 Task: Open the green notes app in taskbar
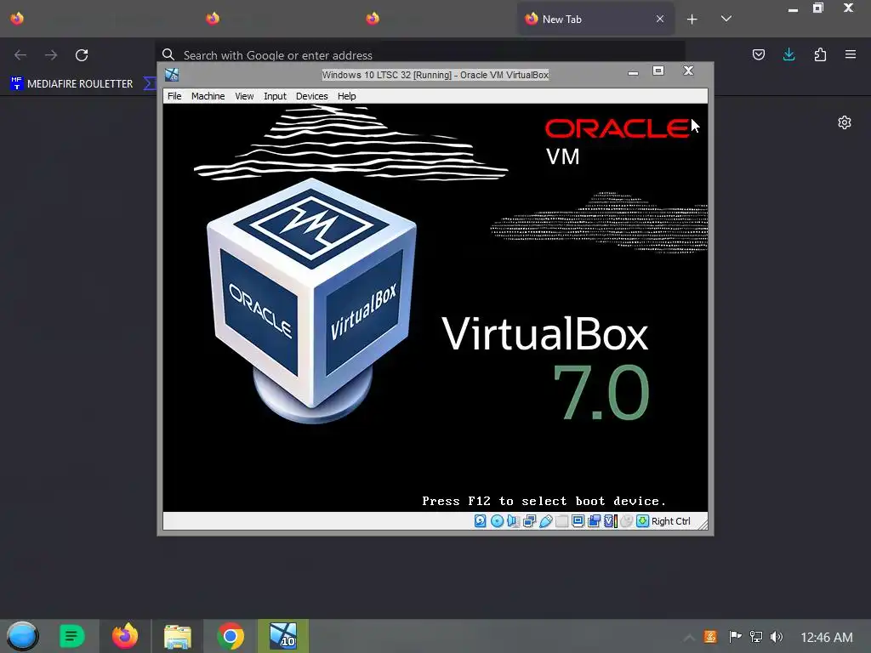click(x=71, y=636)
